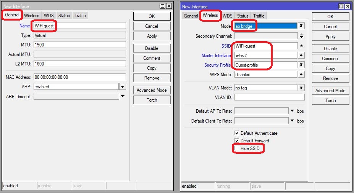The height and width of the screenshot is (193, 354).
Task: Open Traffic tab in left window
Action: [x=80, y=16]
